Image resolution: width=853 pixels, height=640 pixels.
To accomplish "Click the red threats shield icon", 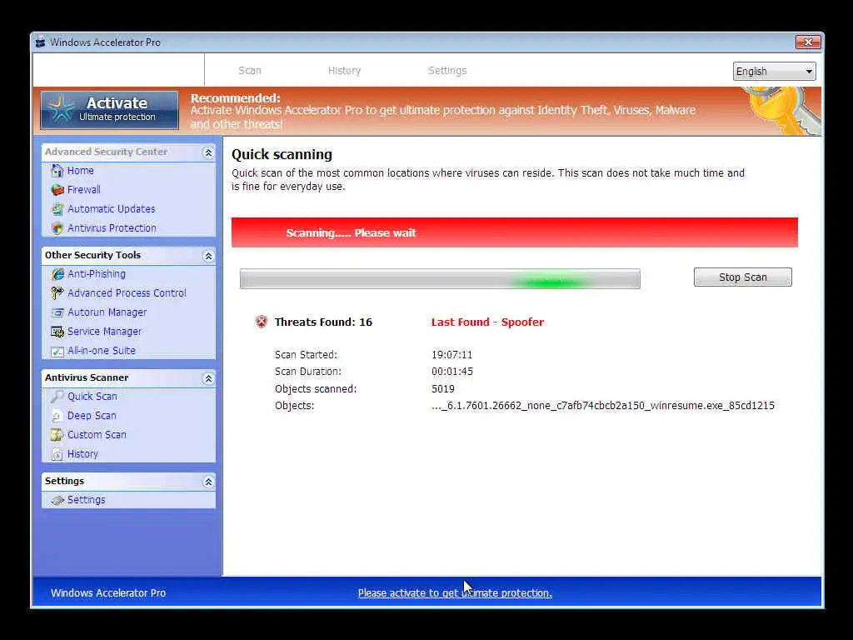I will tap(262, 322).
